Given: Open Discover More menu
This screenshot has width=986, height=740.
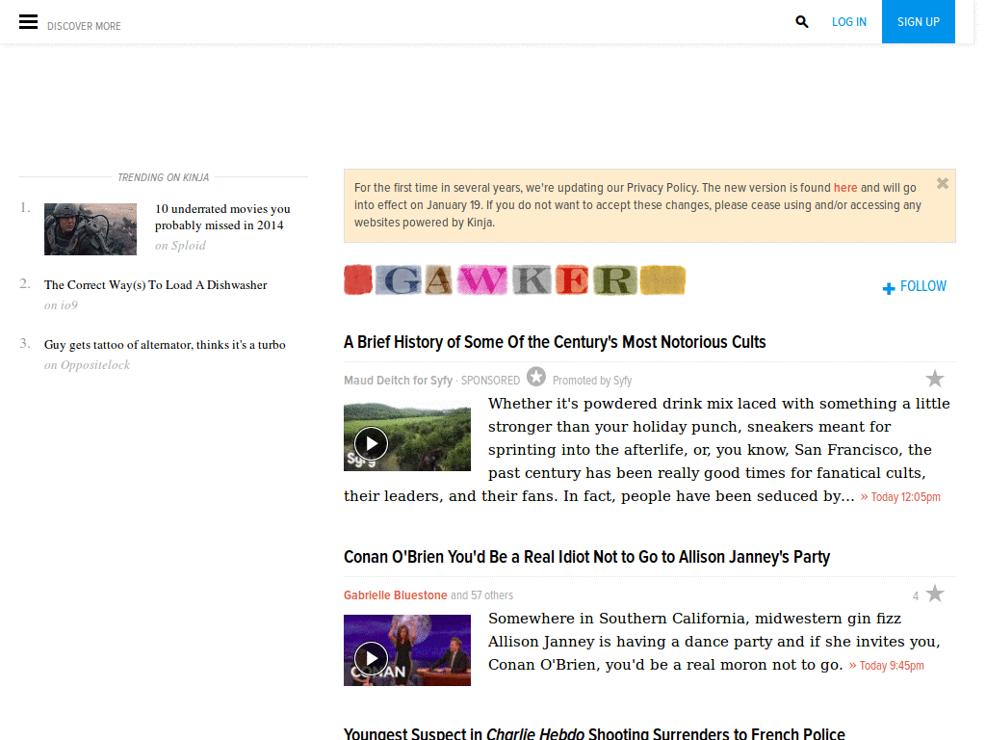Looking at the screenshot, I should [x=84, y=26].
